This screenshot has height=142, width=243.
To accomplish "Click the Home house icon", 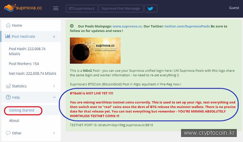I will pyautogui.click(x=8, y=25).
